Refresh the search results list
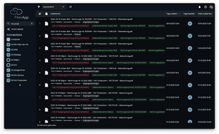This screenshot has height=134, width=219. click(70, 7)
